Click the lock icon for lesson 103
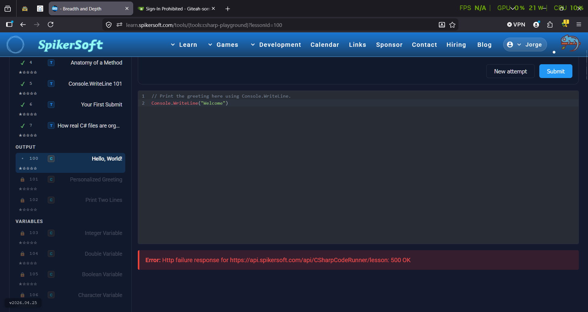The image size is (588, 312). point(22,233)
